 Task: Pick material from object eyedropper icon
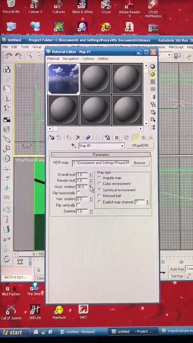(x=74, y=146)
